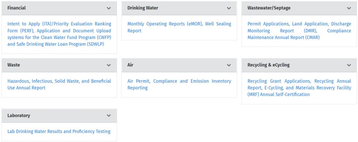Click the Financial header title
The image size is (358, 142).
click(x=16, y=8)
